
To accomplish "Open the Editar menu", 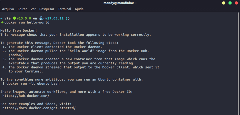I will click(x=22, y=9).
